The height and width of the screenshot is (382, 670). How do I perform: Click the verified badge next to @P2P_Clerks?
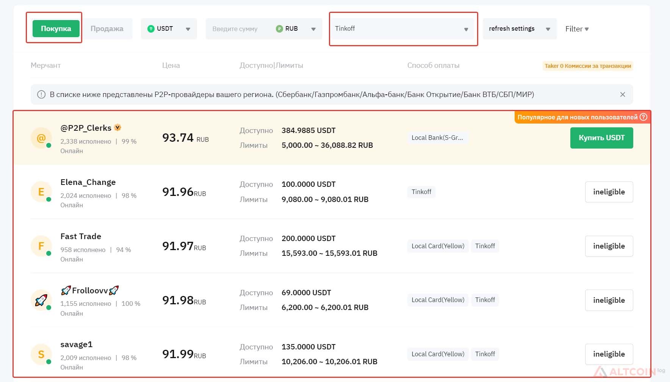tap(117, 128)
